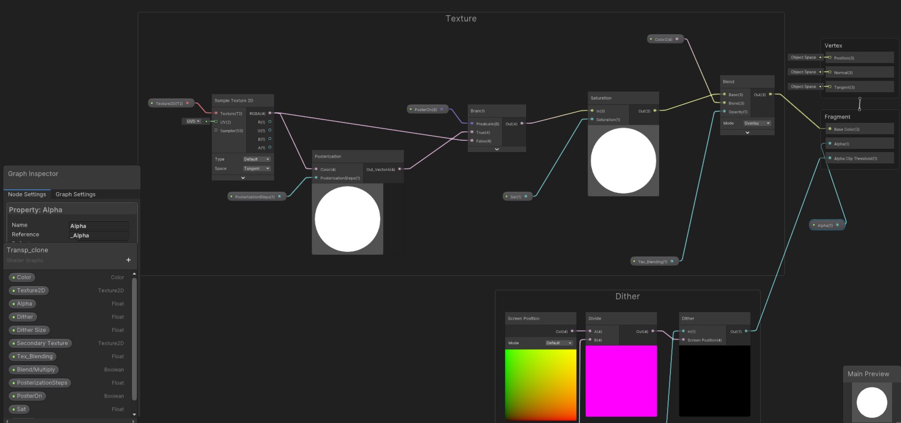Image resolution: width=901 pixels, height=423 pixels.
Task: Click the Out_Vector4(4) port on the Posterization node
Action: (x=399, y=169)
